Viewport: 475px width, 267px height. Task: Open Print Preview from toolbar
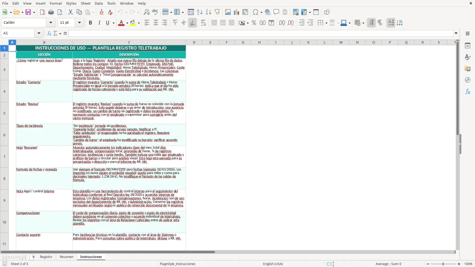tap(59, 12)
